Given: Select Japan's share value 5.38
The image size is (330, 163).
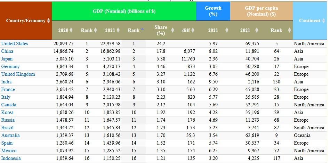Looking at the screenshot, I should tap(161, 59).
